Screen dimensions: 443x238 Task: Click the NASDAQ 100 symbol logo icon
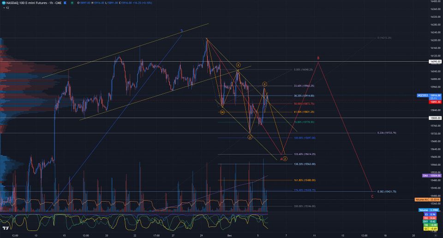4,3
